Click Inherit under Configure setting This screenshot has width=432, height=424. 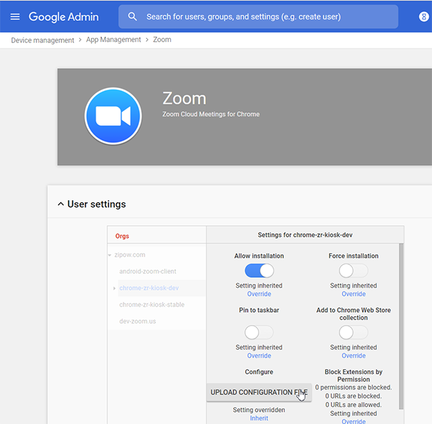pos(259,418)
